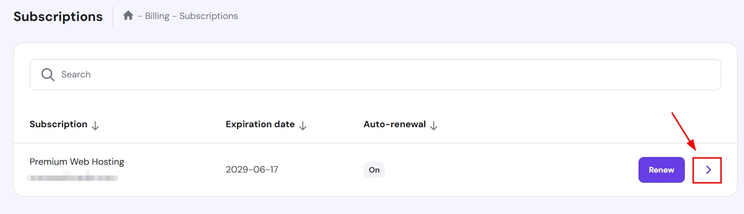Click the Auto-renewal sort arrow icon
This screenshot has width=744, height=214.
click(433, 125)
